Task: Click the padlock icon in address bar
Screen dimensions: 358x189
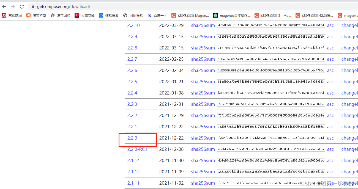Action: tap(33, 7)
